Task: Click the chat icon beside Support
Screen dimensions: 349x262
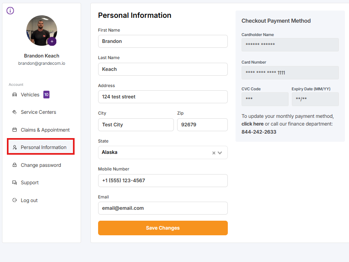Action: click(x=15, y=183)
